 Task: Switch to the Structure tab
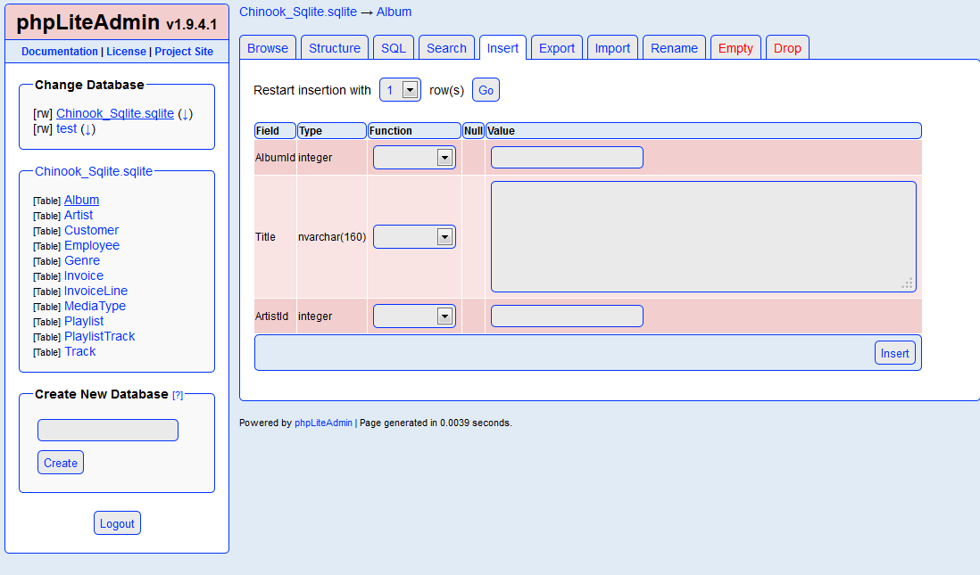pos(335,48)
